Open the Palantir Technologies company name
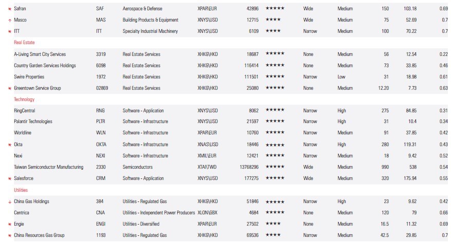The width and height of the screenshot is (451, 242). (33, 122)
